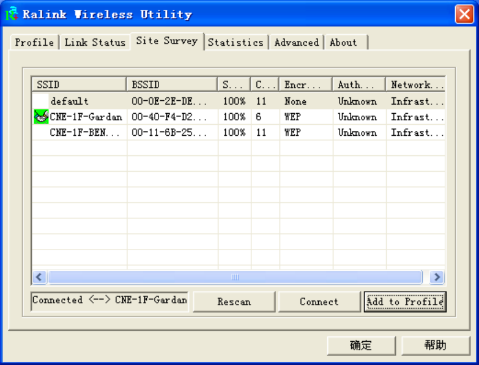Open help with the 帮助 button
The width and height of the screenshot is (479, 365).
pyautogui.click(x=436, y=345)
